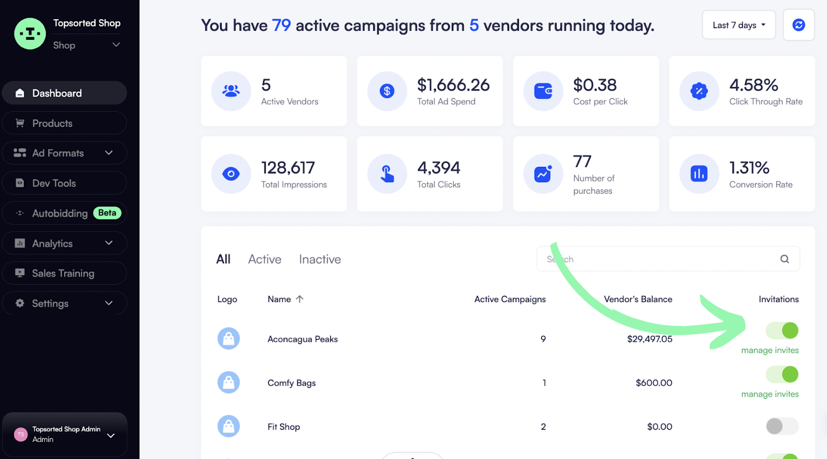827x459 pixels.
Task: Toggle the Comfy Bags invitations switch
Action: click(782, 374)
